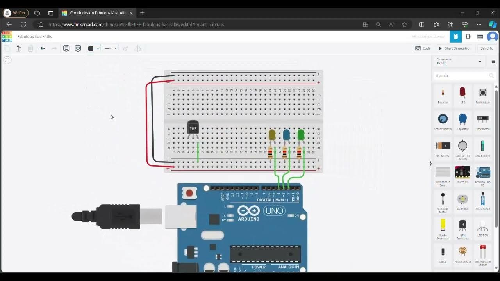This screenshot has height=281, width=500.
Task: Select the micro:bit component
Action: point(462,174)
